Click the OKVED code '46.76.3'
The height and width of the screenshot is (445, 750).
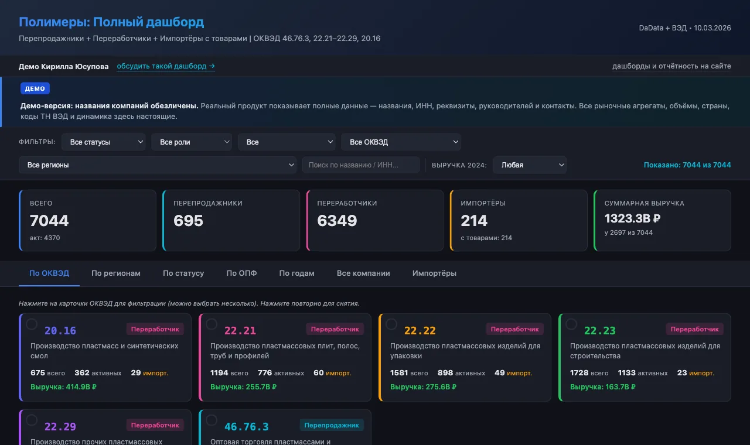click(247, 427)
